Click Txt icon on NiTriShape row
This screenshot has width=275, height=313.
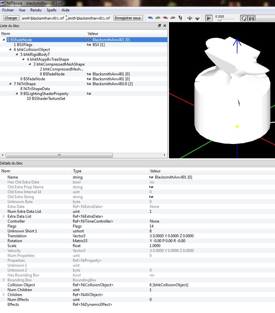coord(89,84)
